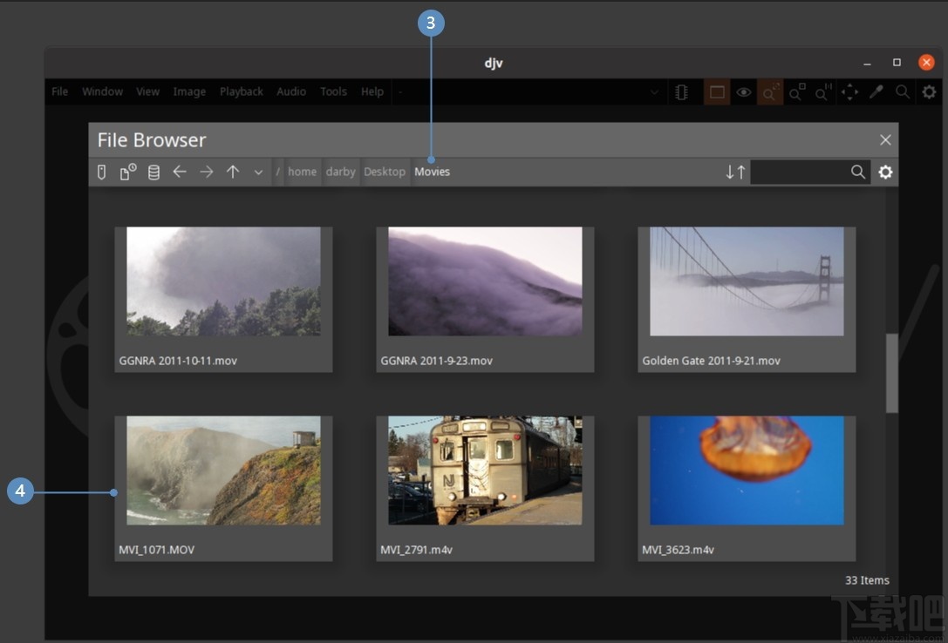Click the pan view arrows icon
948x643 pixels.
(849, 91)
